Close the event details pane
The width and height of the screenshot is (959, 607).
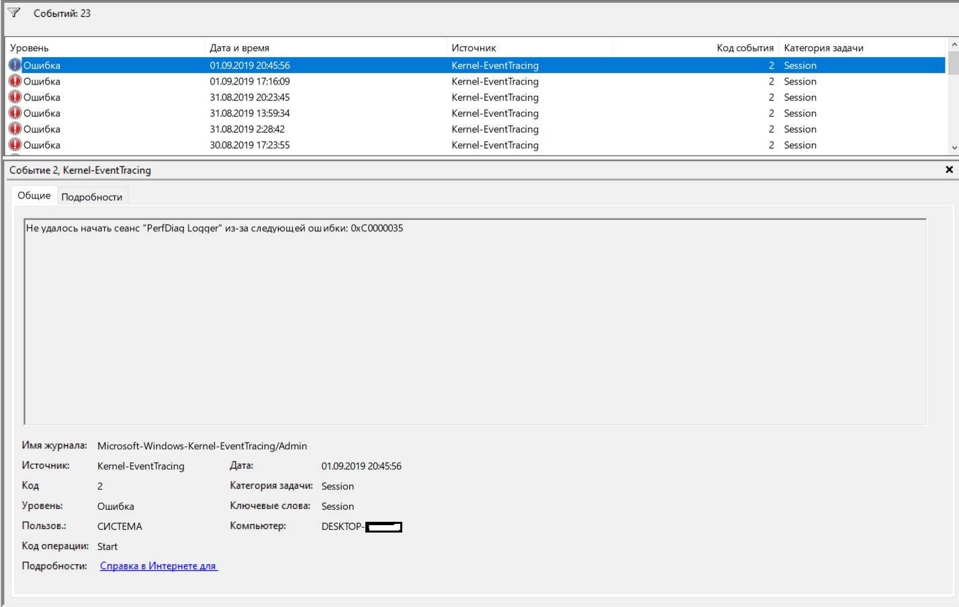[x=949, y=170]
